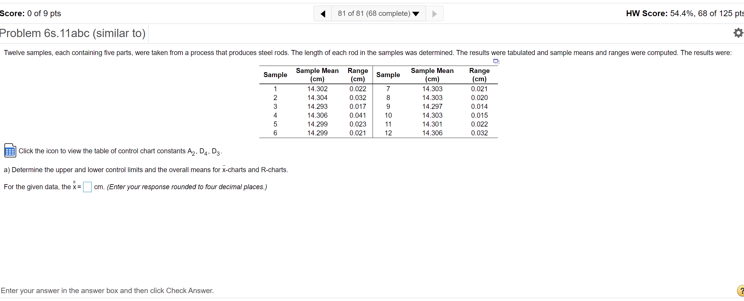Click the range 0.022 for sample 11
The width and height of the screenshot is (744, 301).
click(479, 124)
